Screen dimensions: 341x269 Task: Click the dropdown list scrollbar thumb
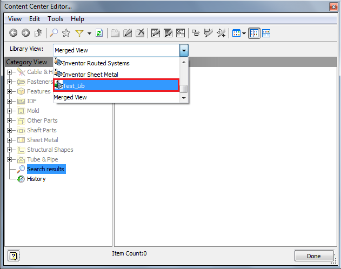pos(184,89)
